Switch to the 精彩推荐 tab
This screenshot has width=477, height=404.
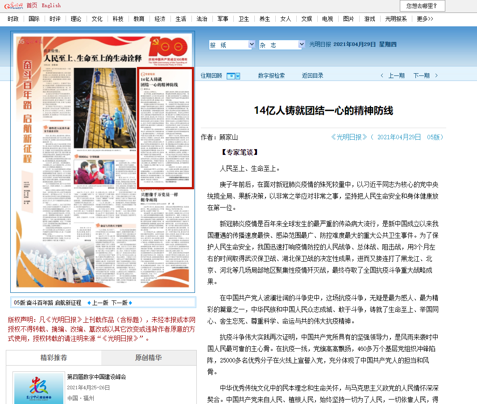[54, 358]
